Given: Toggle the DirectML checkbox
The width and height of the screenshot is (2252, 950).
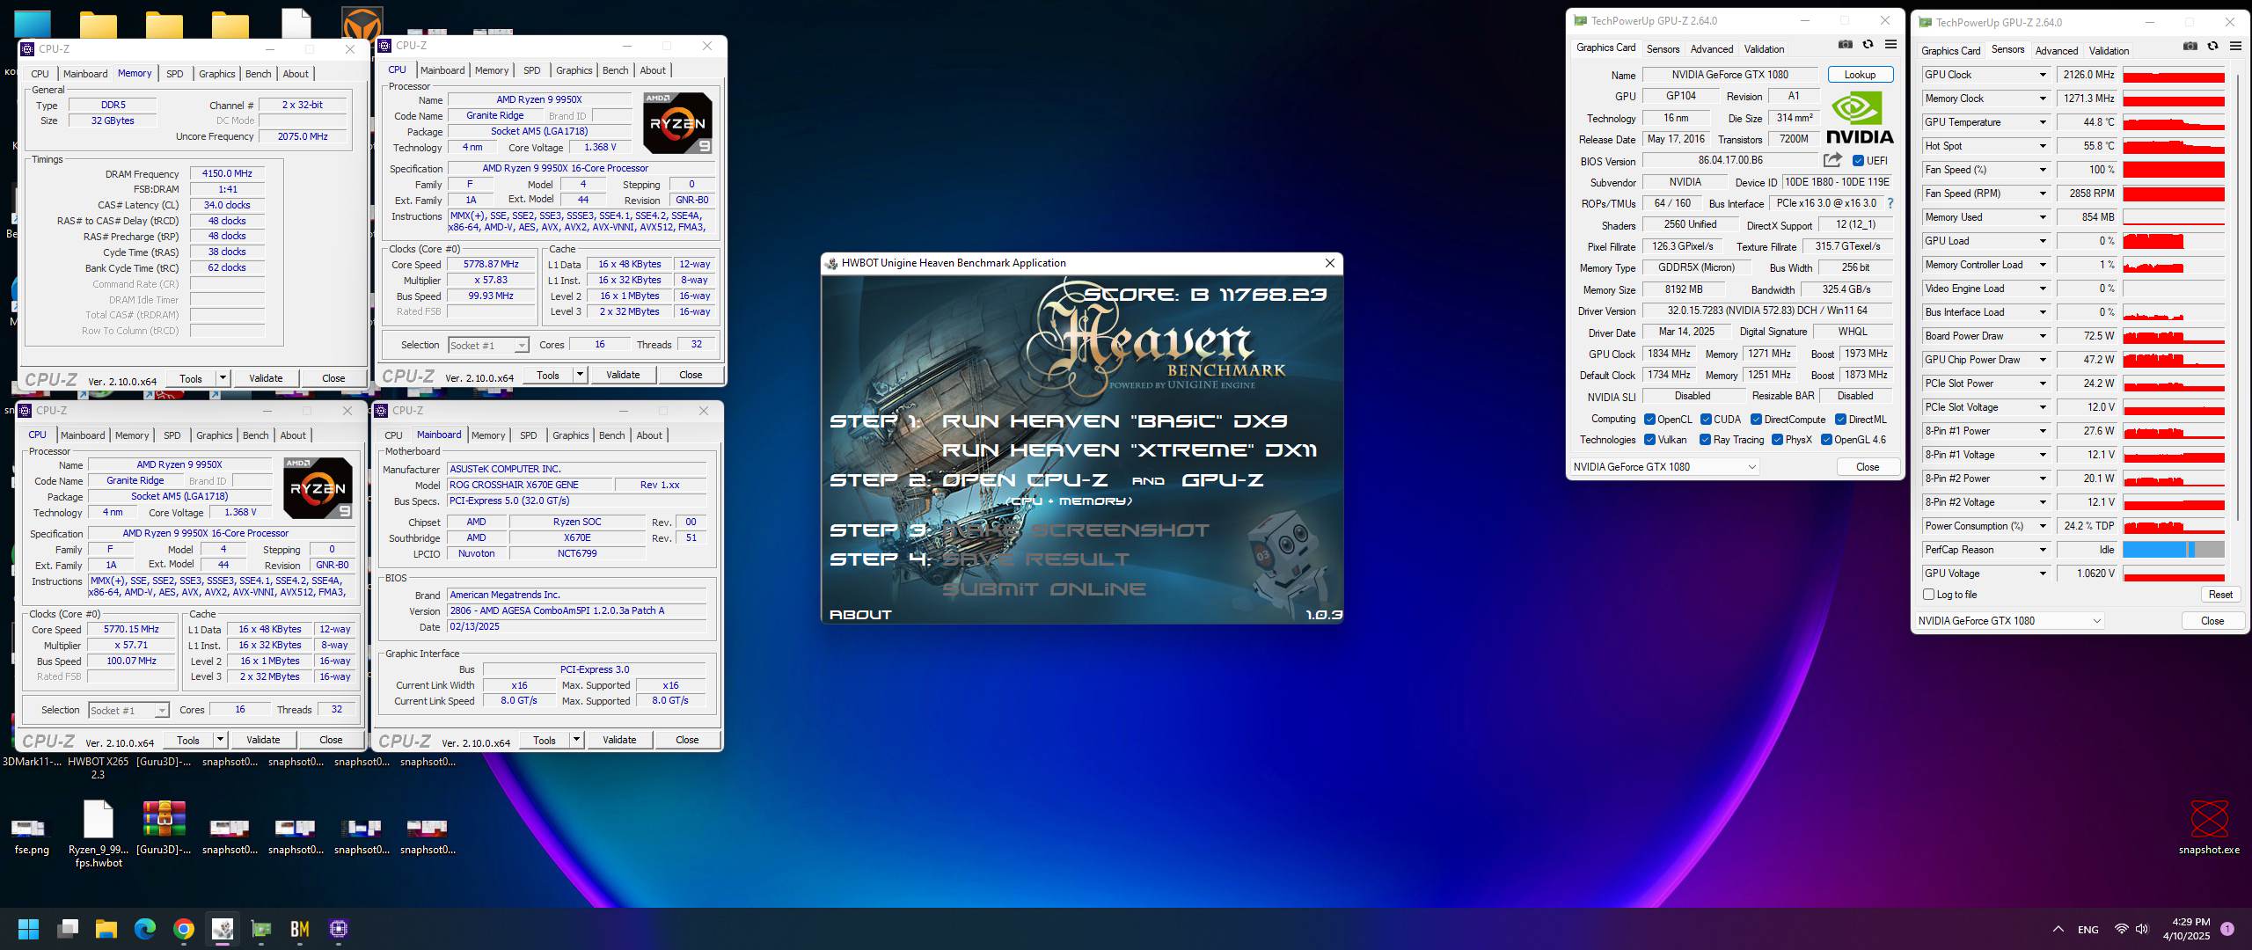Looking at the screenshot, I should tap(1840, 420).
